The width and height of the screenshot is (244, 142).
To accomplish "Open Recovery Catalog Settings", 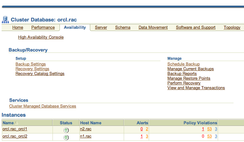I will 40,74.
